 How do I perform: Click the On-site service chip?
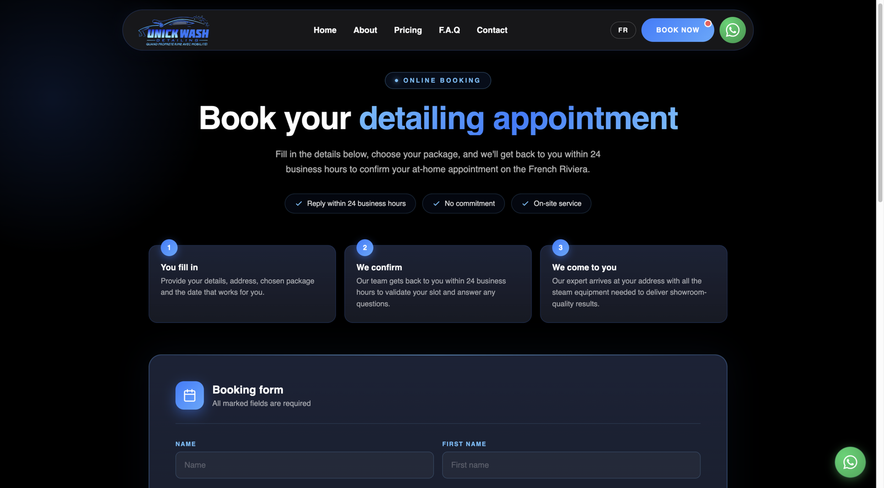click(x=551, y=204)
